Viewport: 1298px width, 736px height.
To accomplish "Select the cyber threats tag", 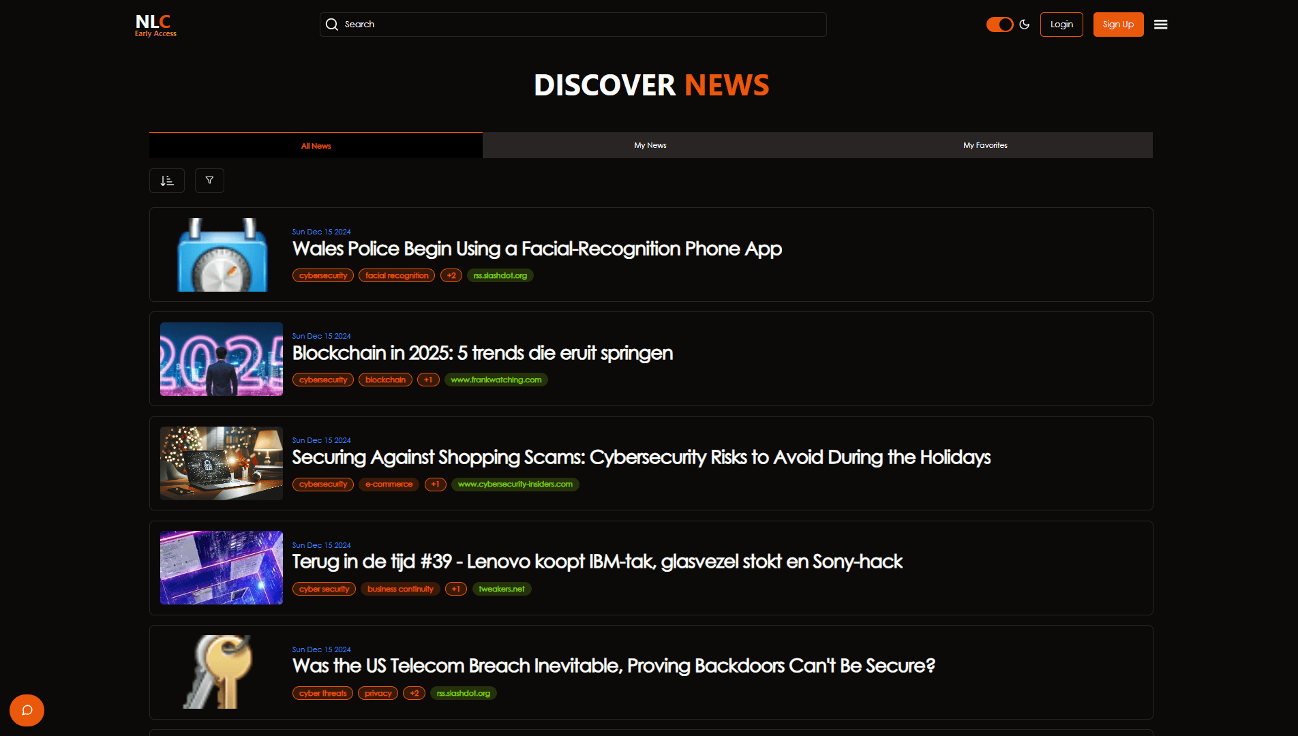I will 322,693.
